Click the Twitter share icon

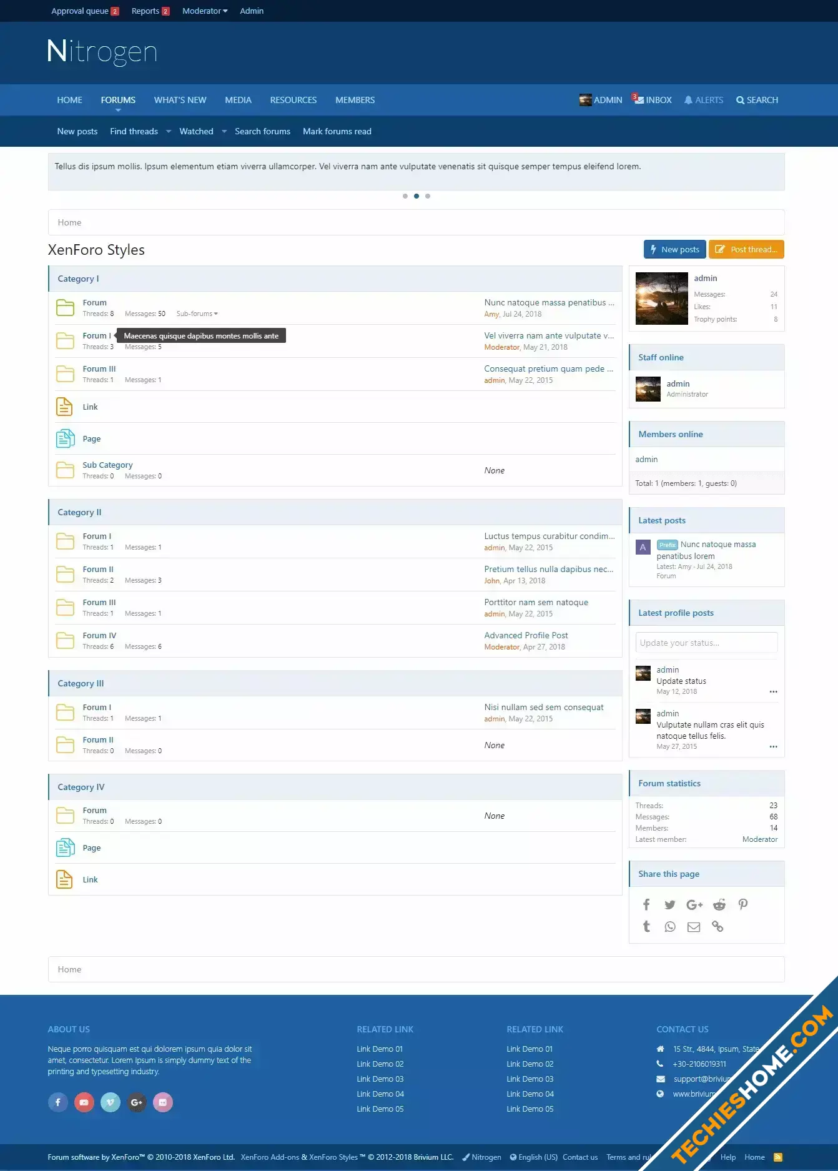pyautogui.click(x=670, y=904)
